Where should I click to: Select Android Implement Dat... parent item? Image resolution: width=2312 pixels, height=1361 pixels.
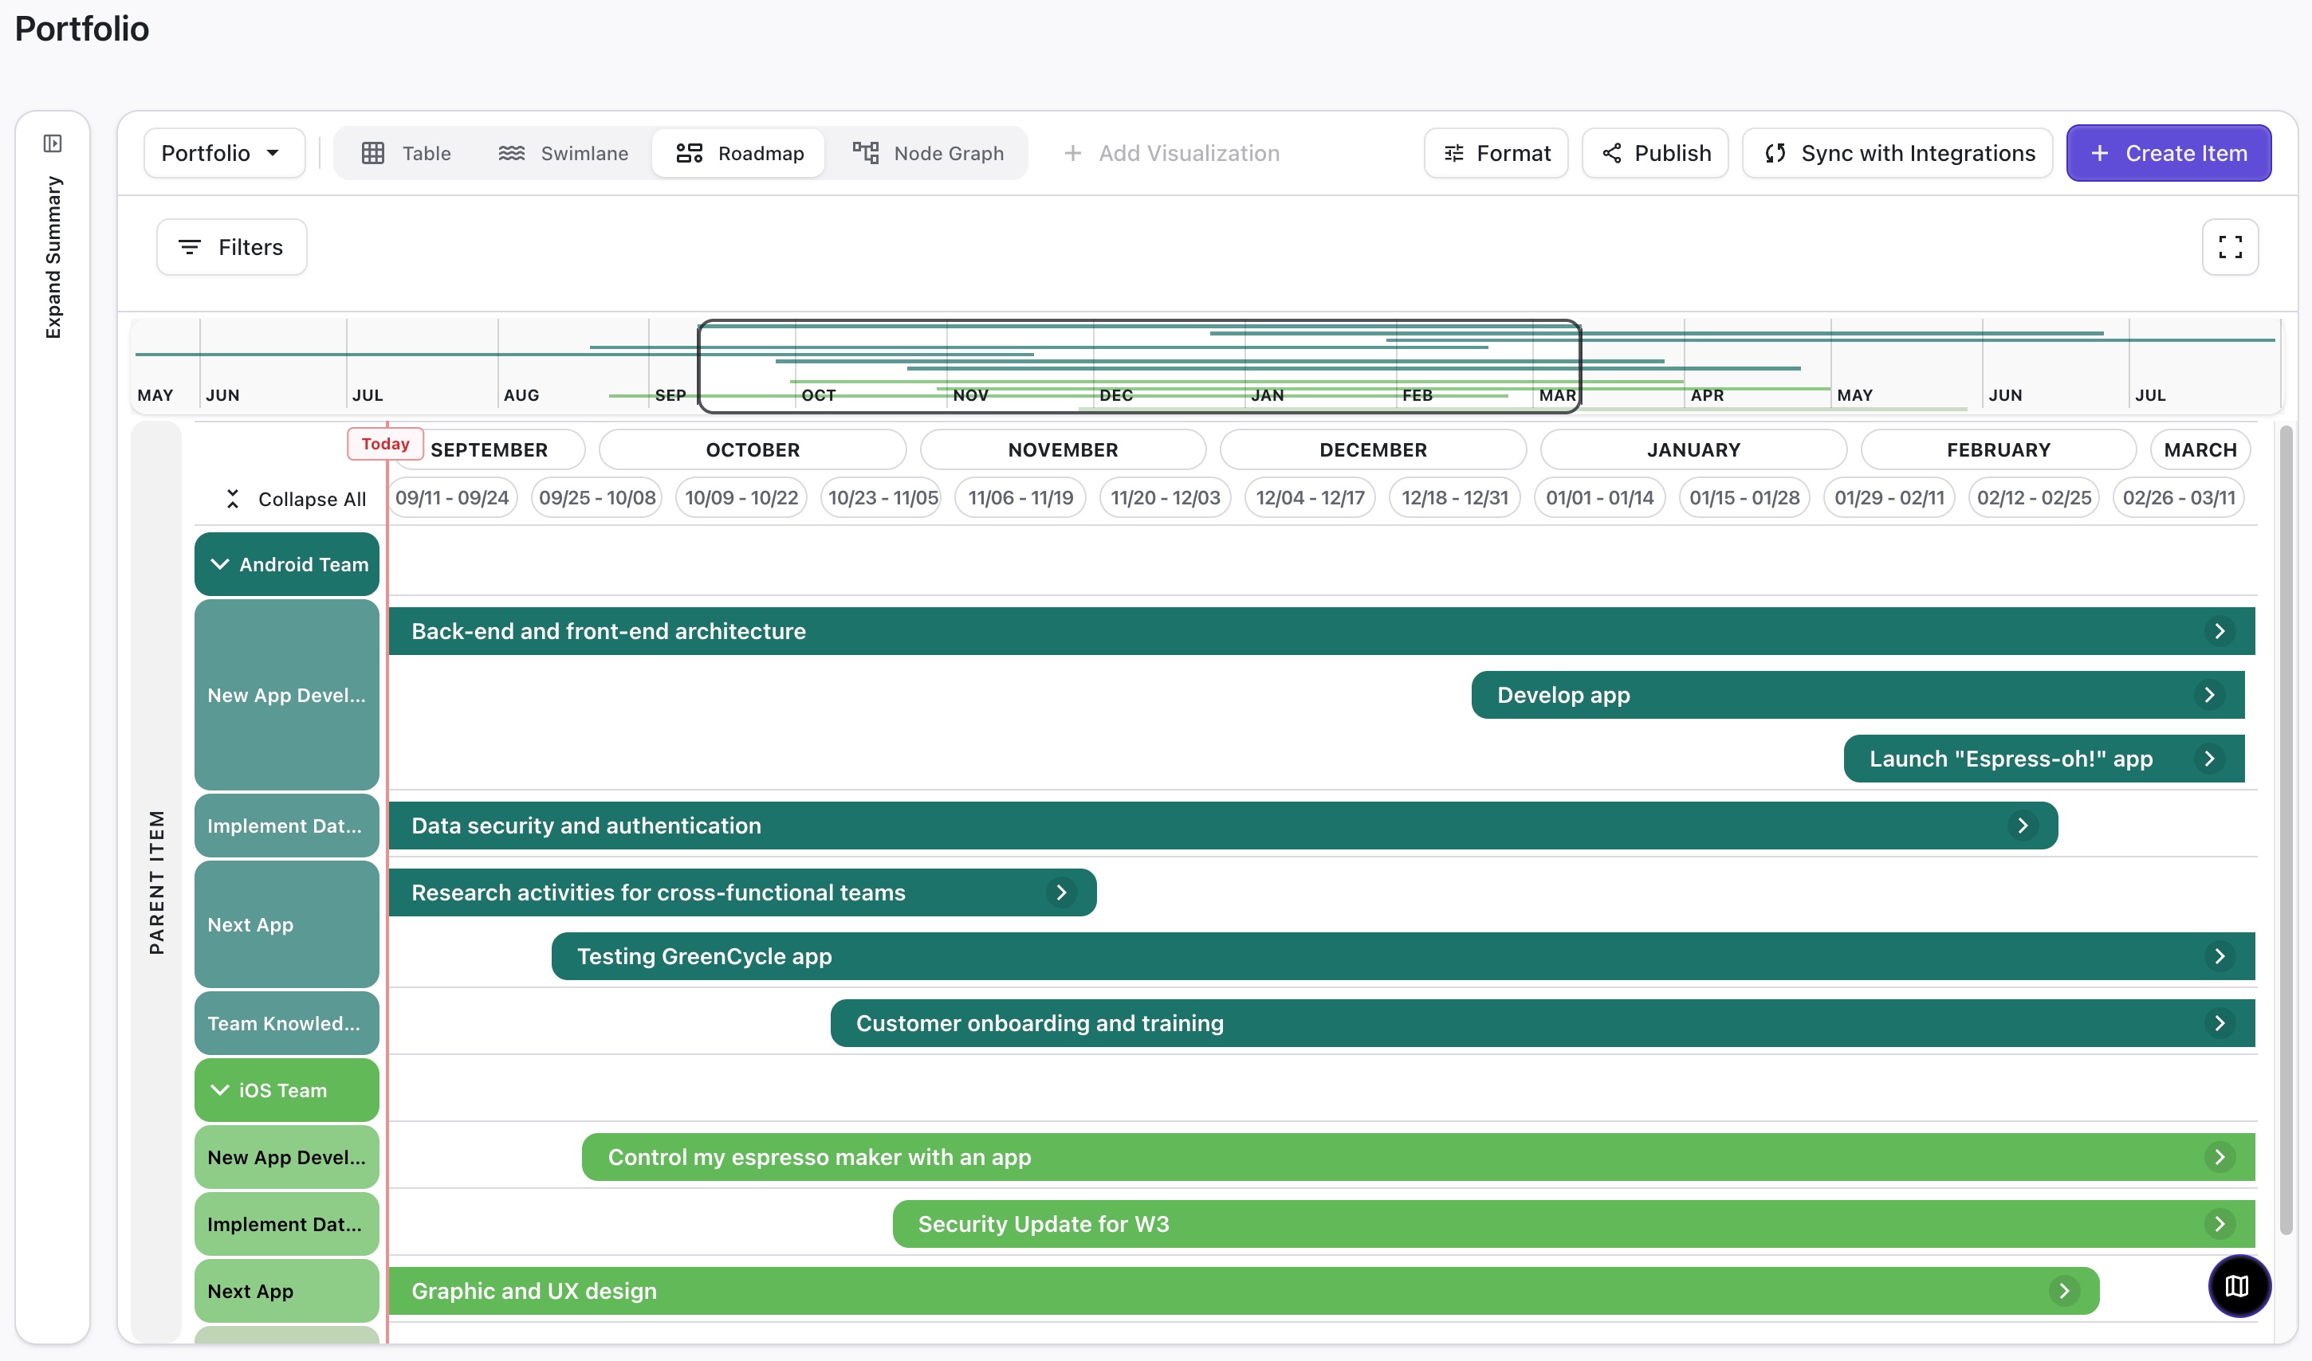click(287, 826)
